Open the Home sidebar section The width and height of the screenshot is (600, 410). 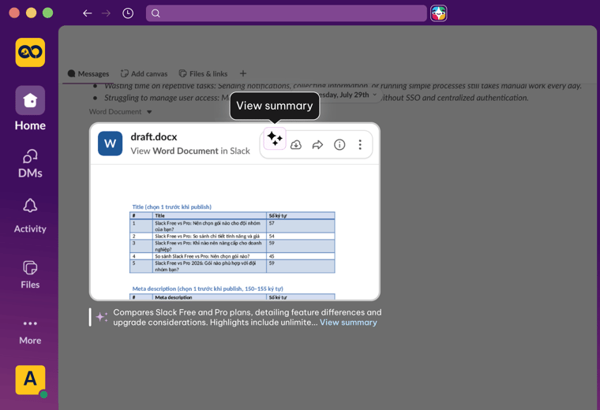30,109
